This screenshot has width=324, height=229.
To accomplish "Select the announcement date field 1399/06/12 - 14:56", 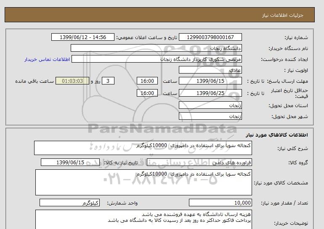I will [82, 37].
